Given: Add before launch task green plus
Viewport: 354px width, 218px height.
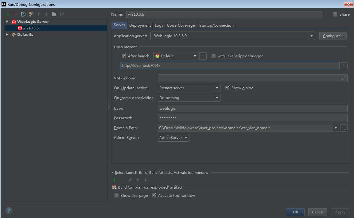Looking at the screenshot, I should 115,180.
